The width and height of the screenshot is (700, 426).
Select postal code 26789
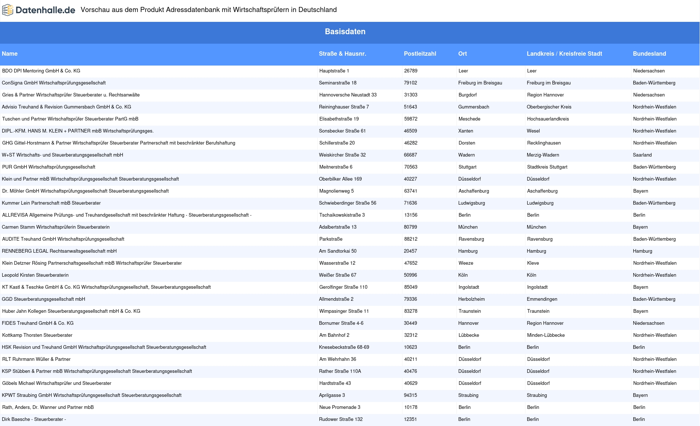(411, 71)
